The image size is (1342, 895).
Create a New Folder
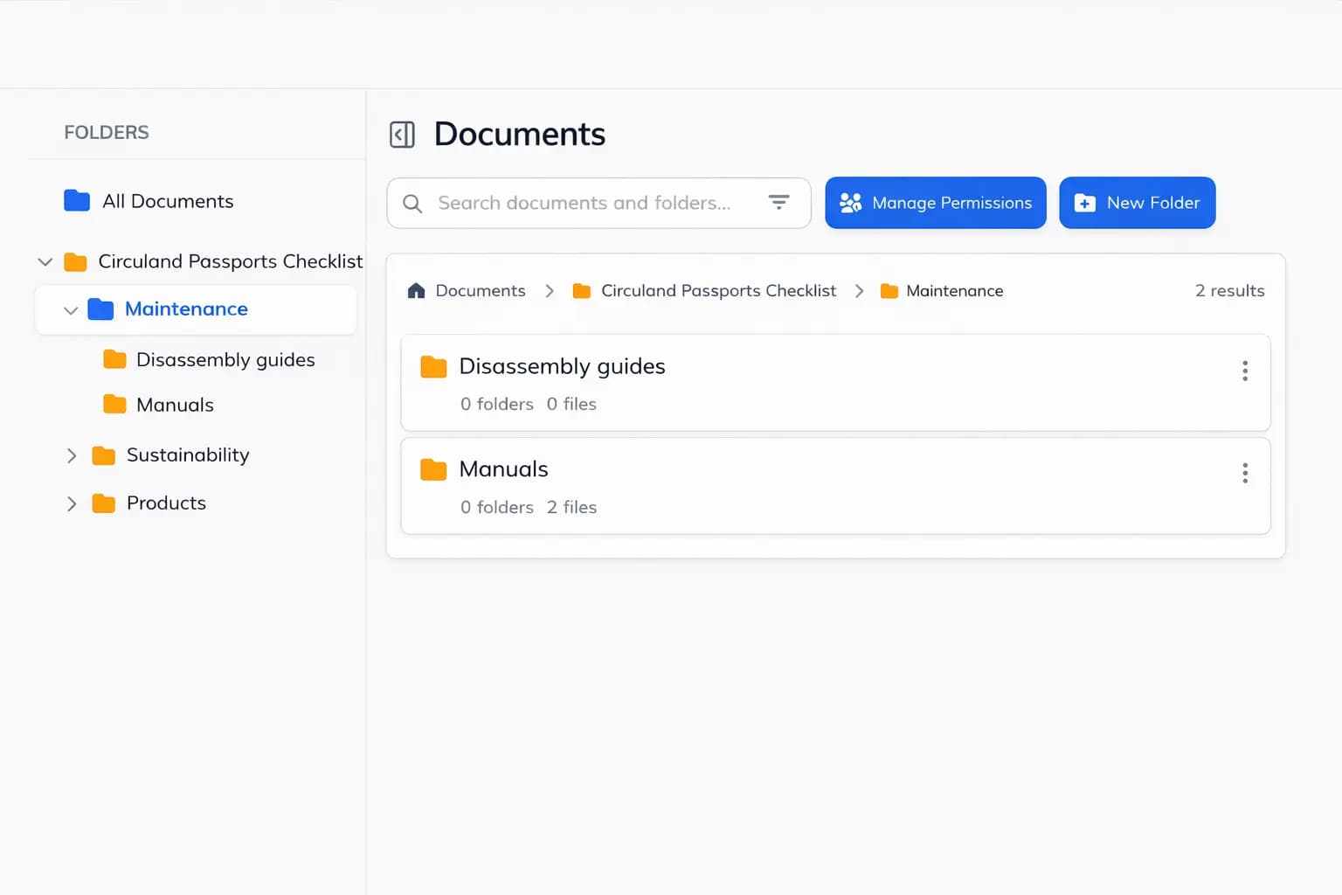tap(1138, 203)
